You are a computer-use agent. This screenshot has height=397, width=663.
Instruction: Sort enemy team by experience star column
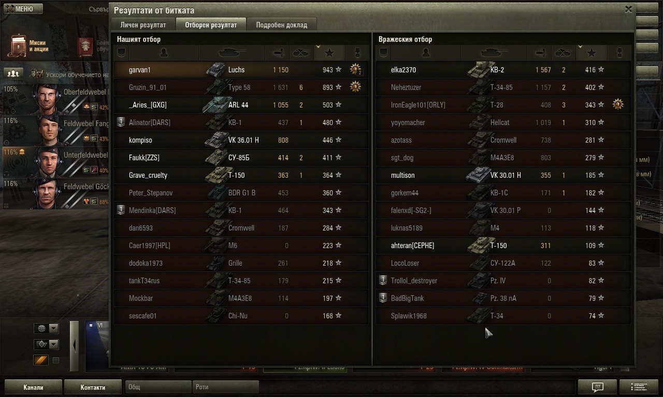coord(591,53)
